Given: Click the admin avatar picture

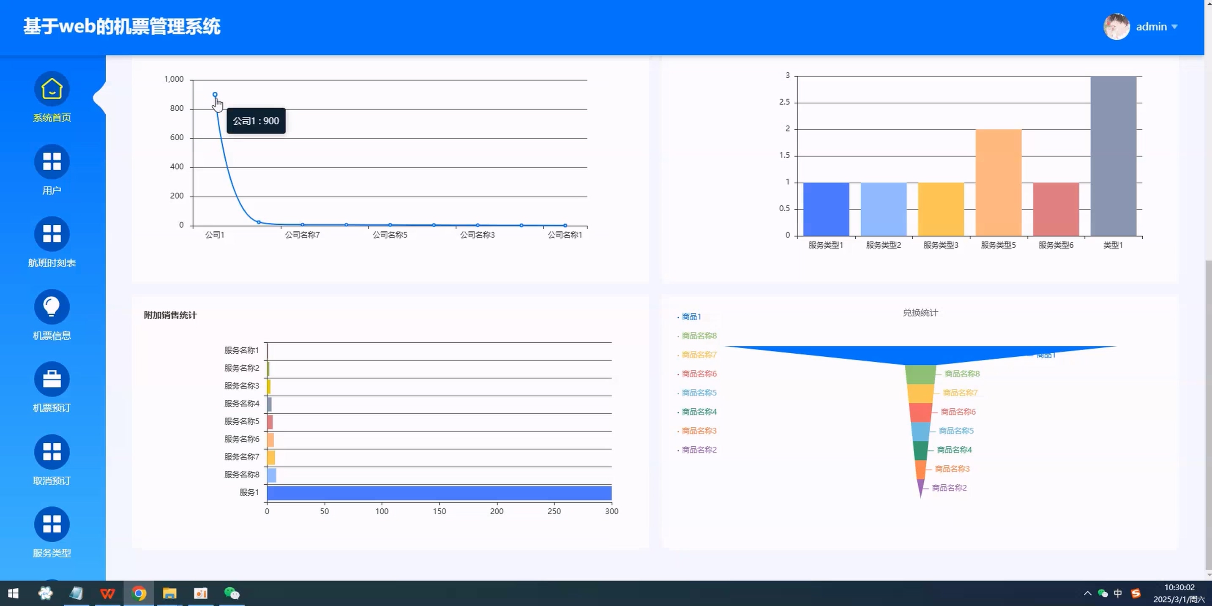Looking at the screenshot, I should point(1116,27).
